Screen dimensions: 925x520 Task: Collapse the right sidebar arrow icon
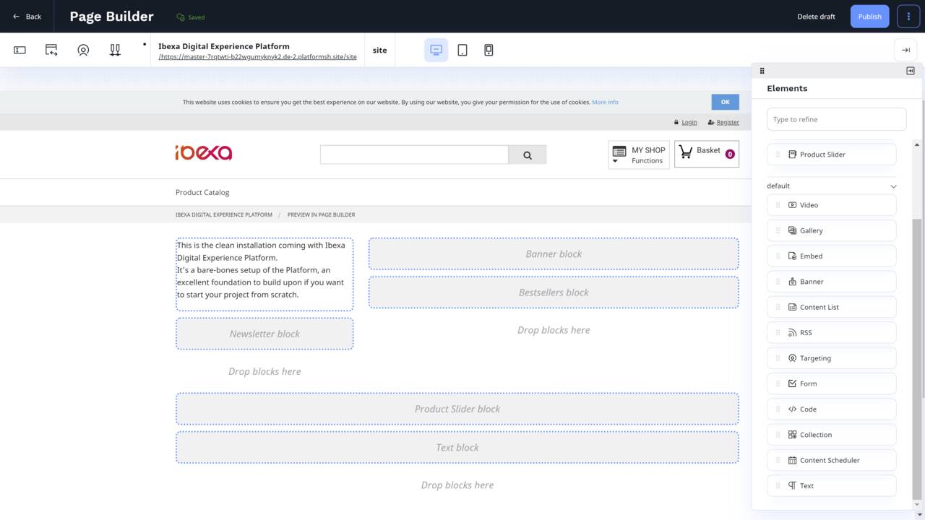coord(905,50)
